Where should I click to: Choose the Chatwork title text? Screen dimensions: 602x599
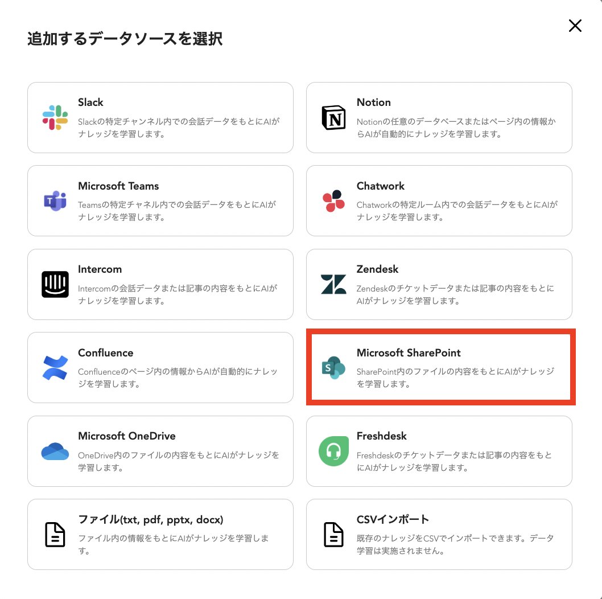click(x=381, y=186)
